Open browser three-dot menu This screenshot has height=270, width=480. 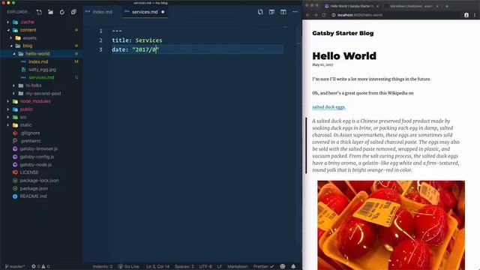(x=475, y=15)
